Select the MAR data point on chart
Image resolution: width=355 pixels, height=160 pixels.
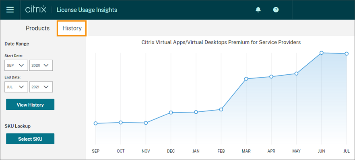point(246,79)
